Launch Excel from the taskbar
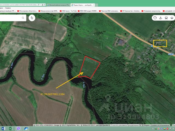Viewport: 175px width, 131px height. point(11,129)
